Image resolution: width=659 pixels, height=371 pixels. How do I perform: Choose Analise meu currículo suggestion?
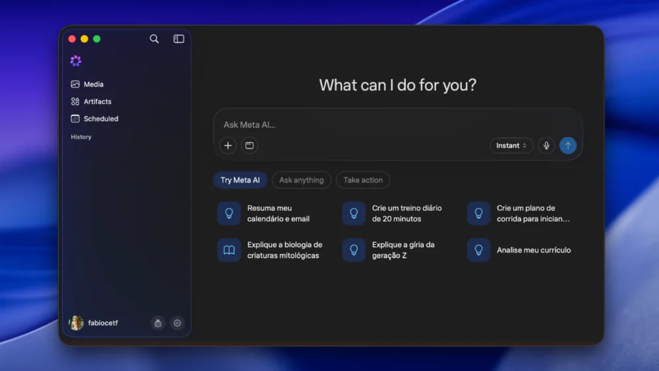point(521,250)
